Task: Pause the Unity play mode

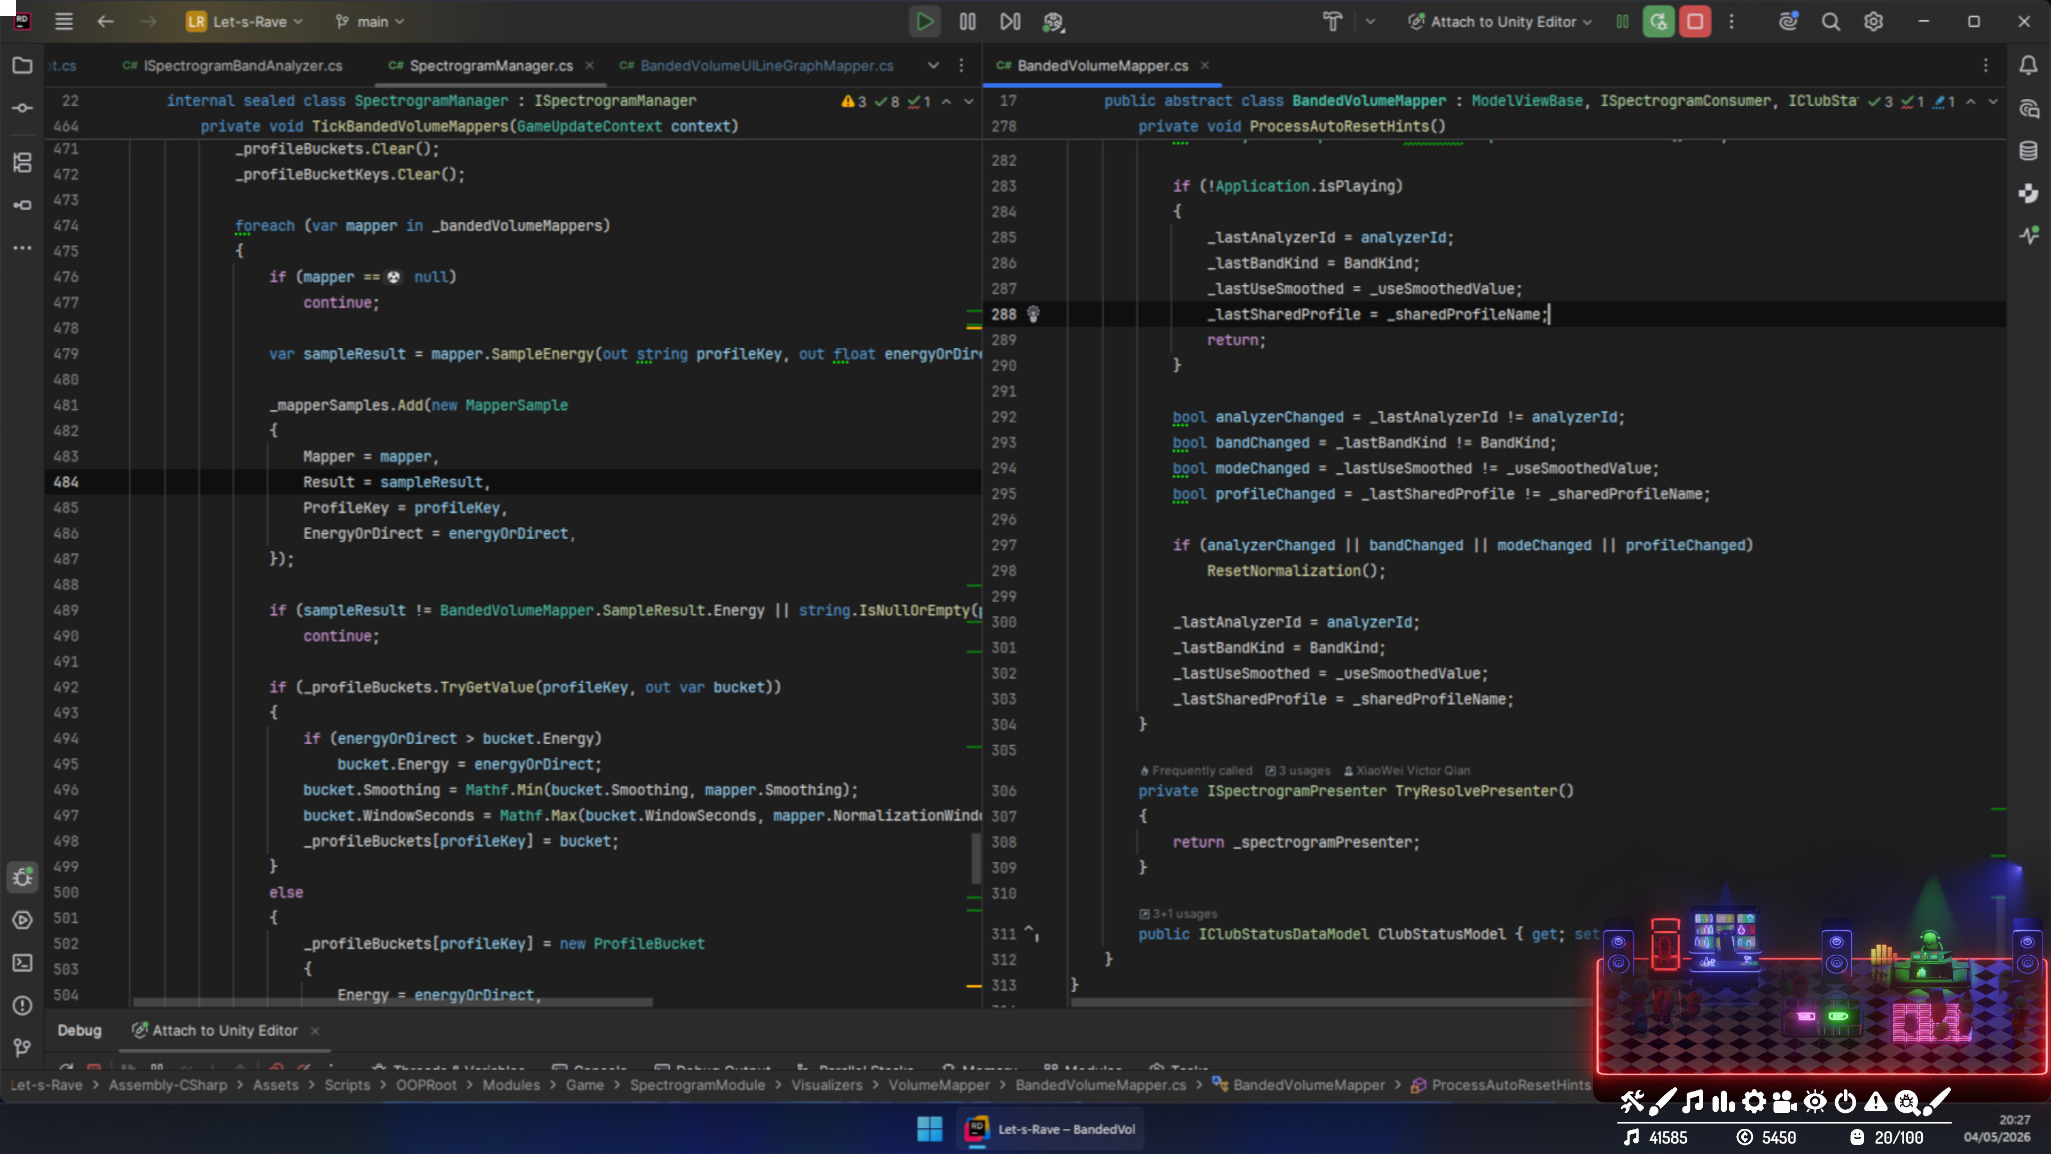Action: click(x=967, y=21)
